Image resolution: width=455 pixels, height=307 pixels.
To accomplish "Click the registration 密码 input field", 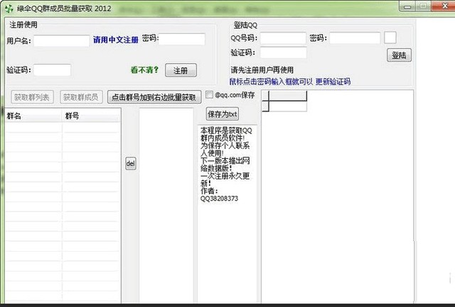I will coord(182,39).
